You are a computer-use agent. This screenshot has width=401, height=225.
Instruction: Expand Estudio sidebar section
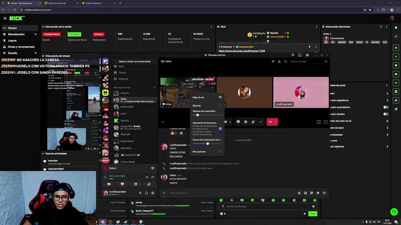tap(35, 53)
